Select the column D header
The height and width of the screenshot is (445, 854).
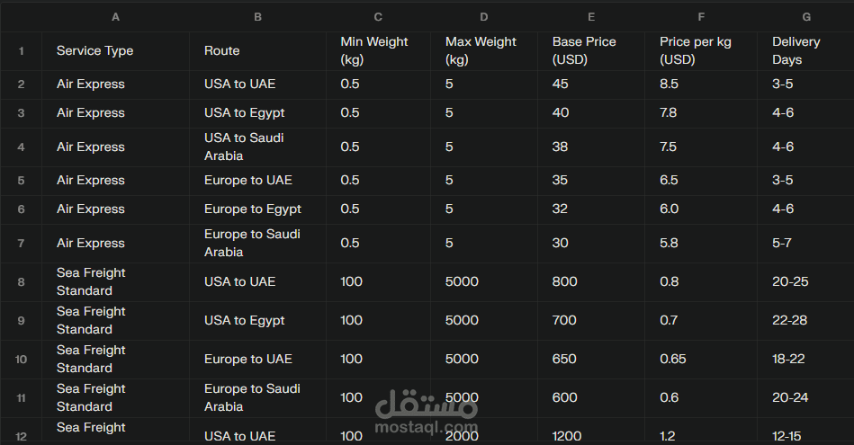pyautogui.click(x=484, y=17)
